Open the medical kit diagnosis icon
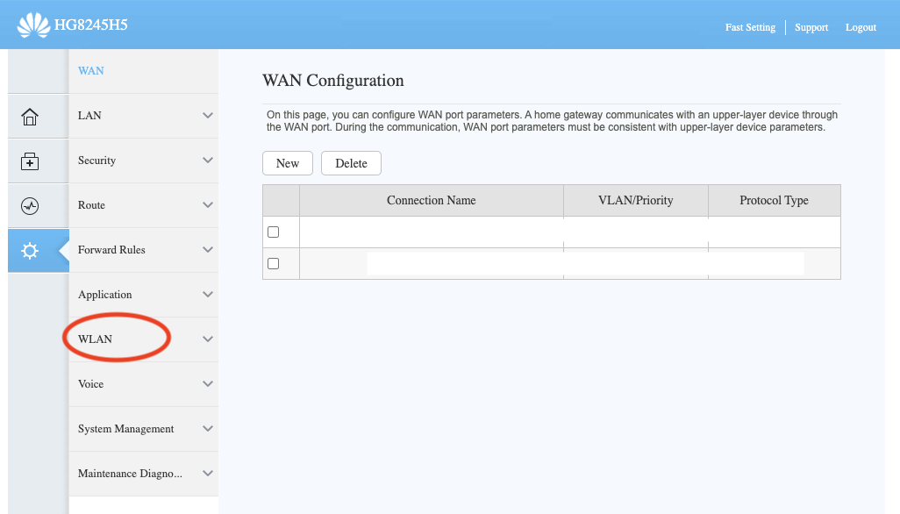 30,161
